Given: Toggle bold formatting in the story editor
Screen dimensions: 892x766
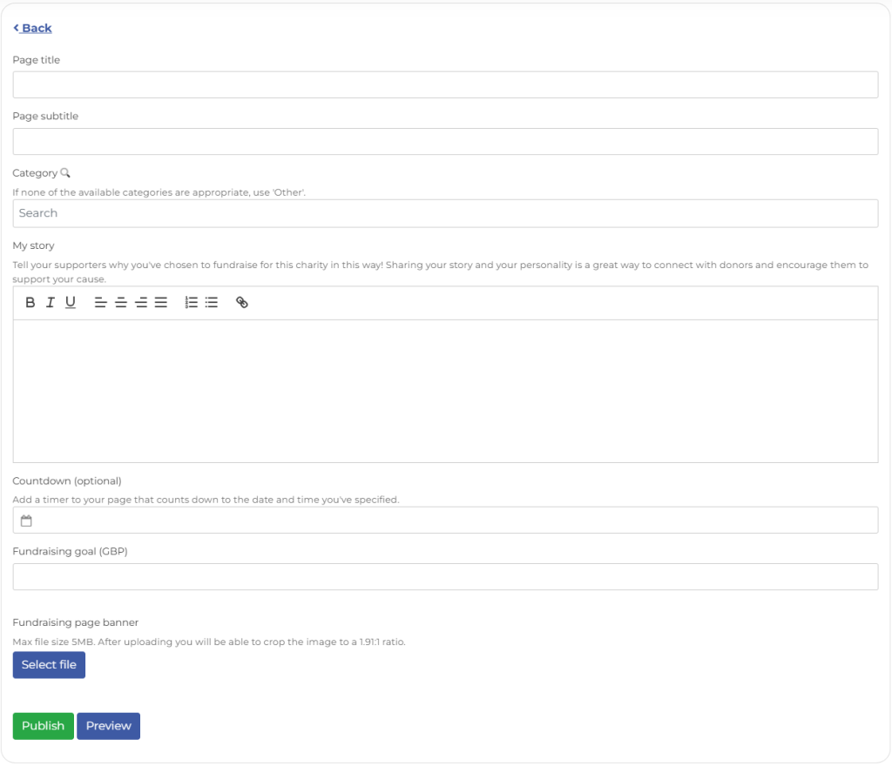Looking at the screenshot, I should click(x=30, y=302).
